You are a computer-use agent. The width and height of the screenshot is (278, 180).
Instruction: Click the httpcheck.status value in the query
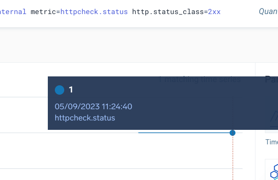[94, 12]
